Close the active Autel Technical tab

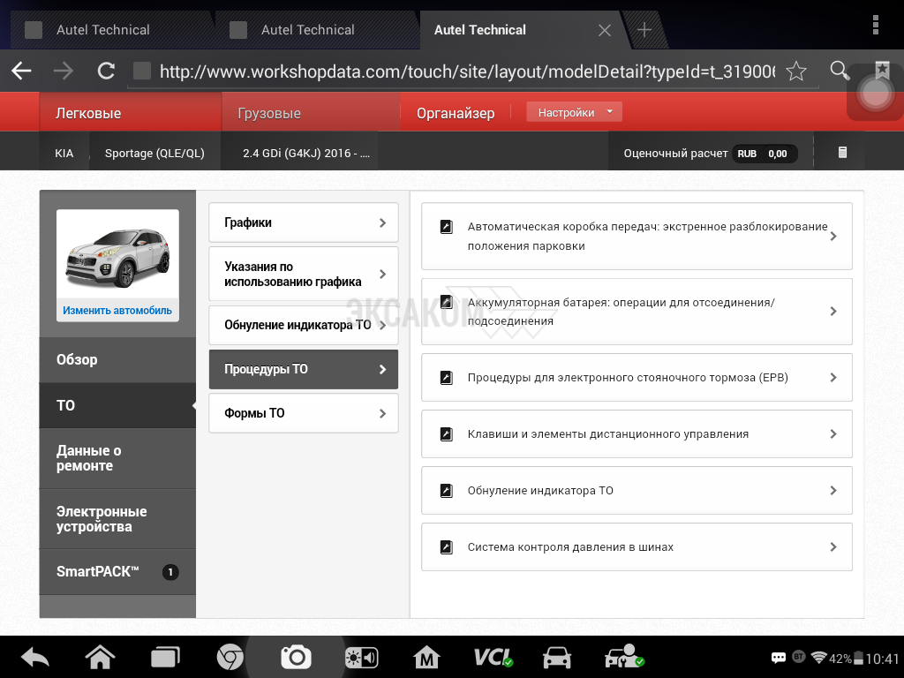pyautogui.click(x=605, y=30)
